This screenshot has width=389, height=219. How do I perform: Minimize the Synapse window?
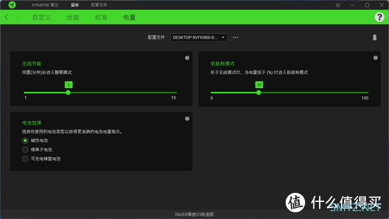(353, 5)
